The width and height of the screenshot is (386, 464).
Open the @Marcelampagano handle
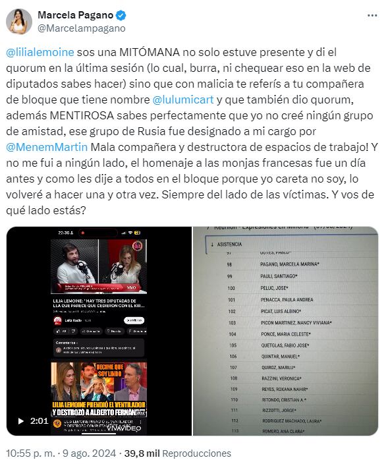[82, 28]
